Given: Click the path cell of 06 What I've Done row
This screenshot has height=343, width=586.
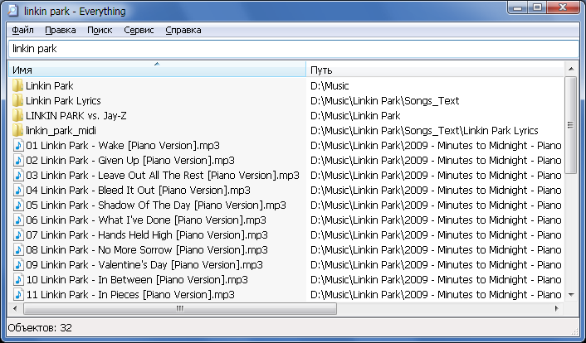Looking at the screenshot, I should [x=436, y=220].
